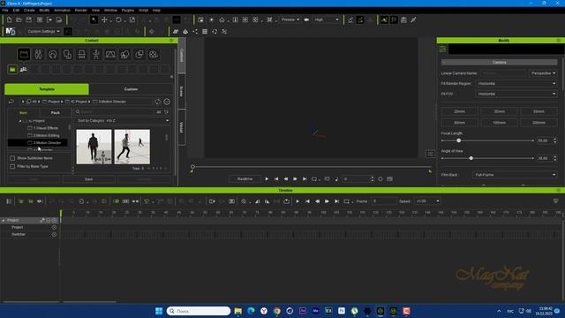Switch to the Custom tab
The image size is (565, 318).
tap(131, 89)
